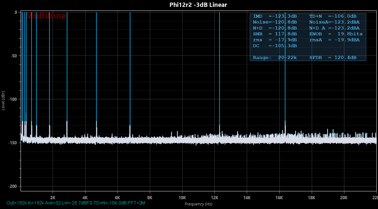Click the chart title Phi12r2 -3dB Linear
The height and width of the screenshot is (209, 378).
198,5
